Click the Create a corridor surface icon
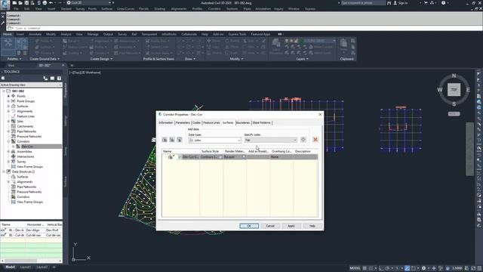The image size is (483, 272). (165, 140)
